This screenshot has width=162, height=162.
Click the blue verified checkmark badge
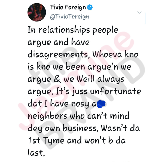coord(90,7)
